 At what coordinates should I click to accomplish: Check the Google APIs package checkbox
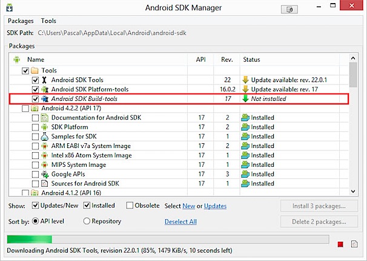[x=35, y=174]
